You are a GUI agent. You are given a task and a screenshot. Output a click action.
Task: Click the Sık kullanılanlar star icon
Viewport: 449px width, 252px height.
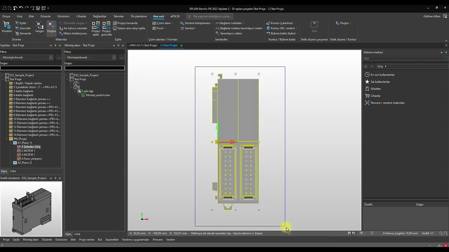click(x=367, y=82)
